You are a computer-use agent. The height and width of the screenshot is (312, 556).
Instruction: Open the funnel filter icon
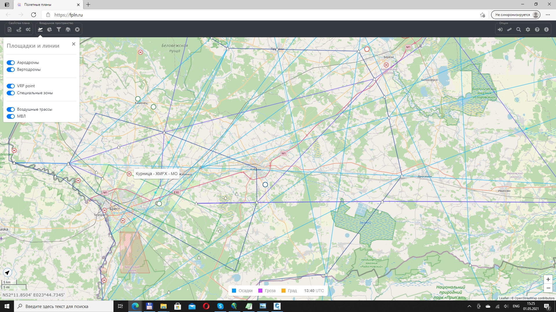click(x=59, y=29)
